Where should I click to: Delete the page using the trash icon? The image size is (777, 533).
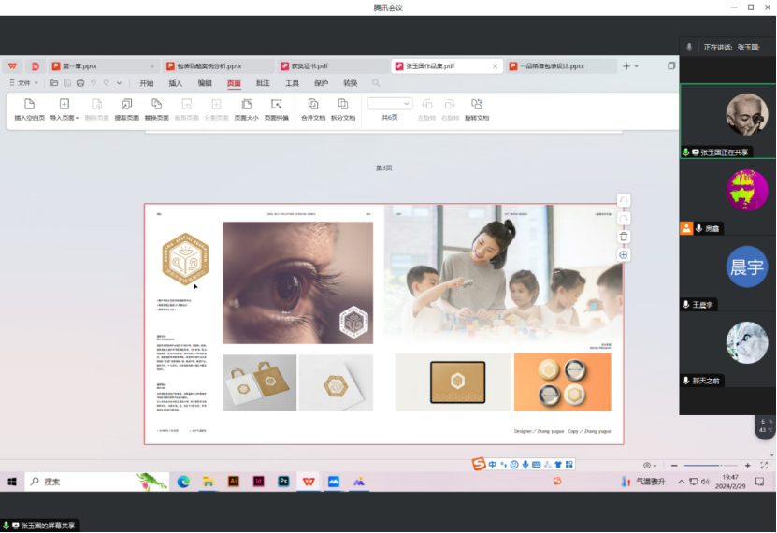click(x=624, y=237)
